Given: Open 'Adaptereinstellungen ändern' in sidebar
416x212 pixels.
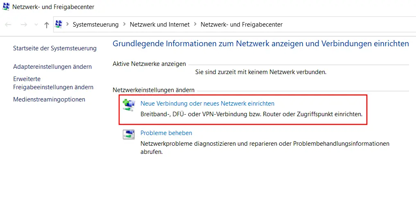Looking at the screenshot, I should pyautogui.click(x=52, y=67).
